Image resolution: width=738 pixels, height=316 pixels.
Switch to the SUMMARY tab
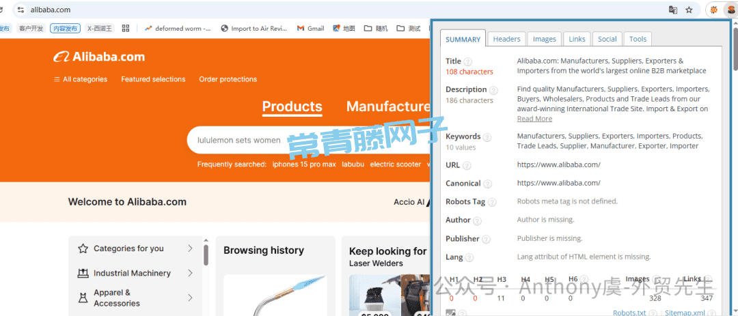point(463,40)
